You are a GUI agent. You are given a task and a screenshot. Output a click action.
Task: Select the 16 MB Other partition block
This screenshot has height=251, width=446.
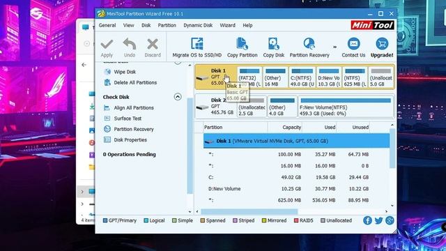275,77
